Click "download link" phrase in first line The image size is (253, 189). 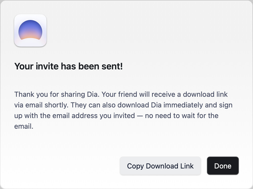[x=205, y=94]
